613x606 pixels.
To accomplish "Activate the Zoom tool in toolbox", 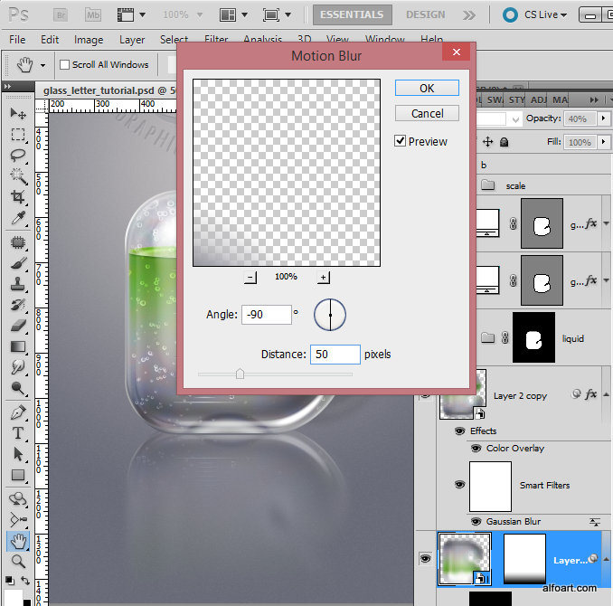I will (18, 562).
